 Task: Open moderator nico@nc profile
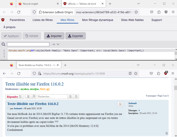point(34,89)
